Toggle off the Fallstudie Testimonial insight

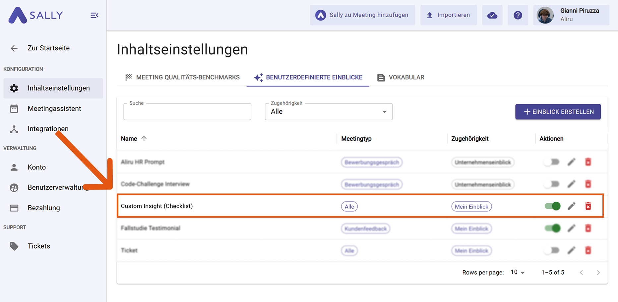point(552,228)
